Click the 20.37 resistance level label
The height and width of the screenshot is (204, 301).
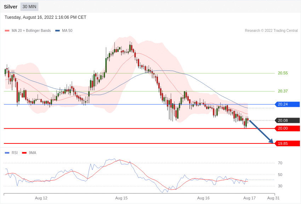(283, 91)
